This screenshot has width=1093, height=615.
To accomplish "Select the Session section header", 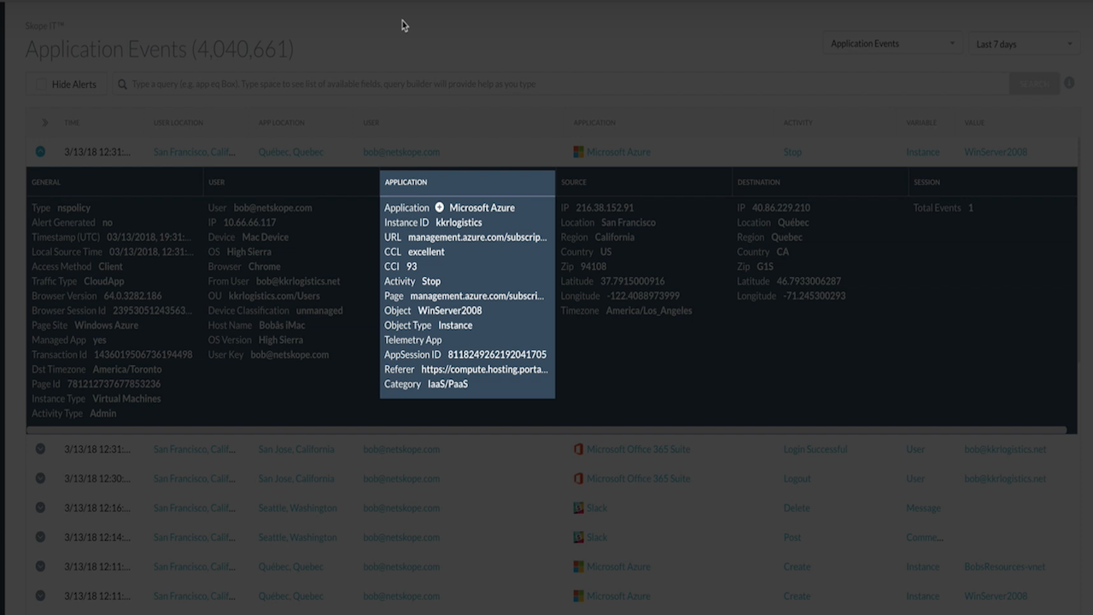I will pyautogui.click(x=926, y=182).
